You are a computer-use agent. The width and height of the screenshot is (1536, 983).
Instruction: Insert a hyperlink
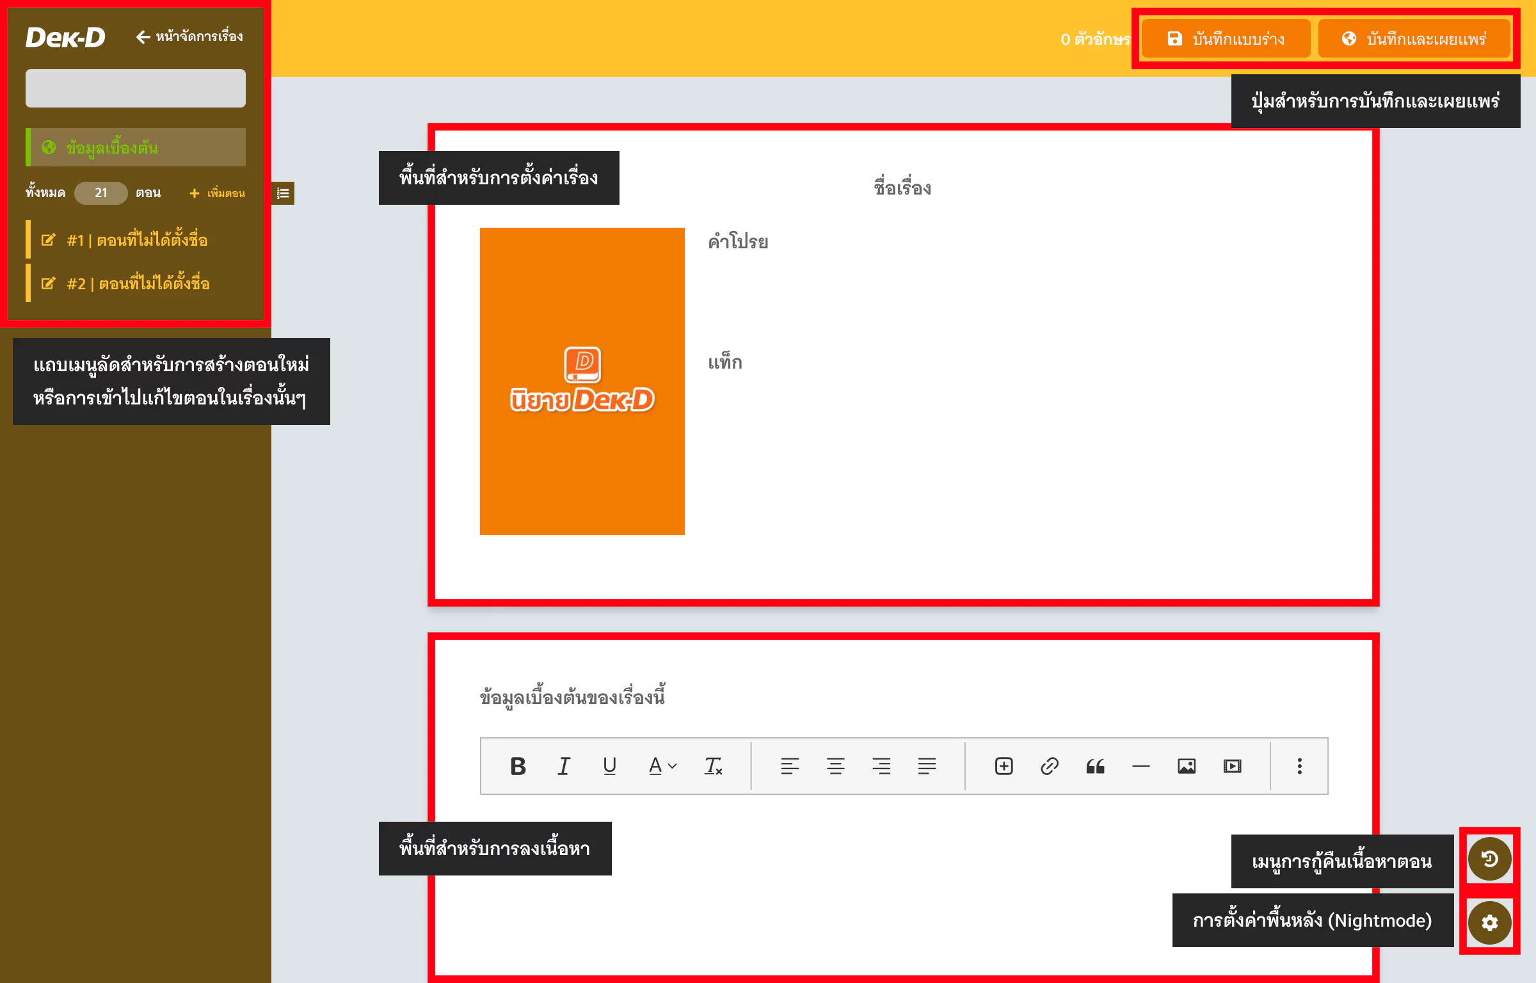[1050, 766]
